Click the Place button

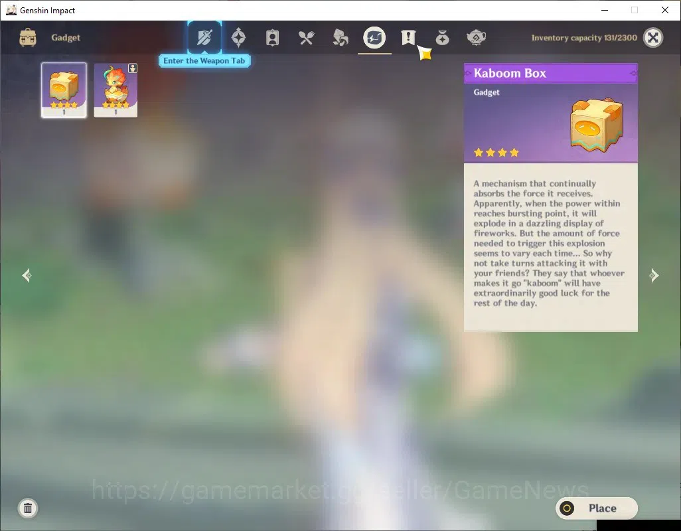coord(597,508)
